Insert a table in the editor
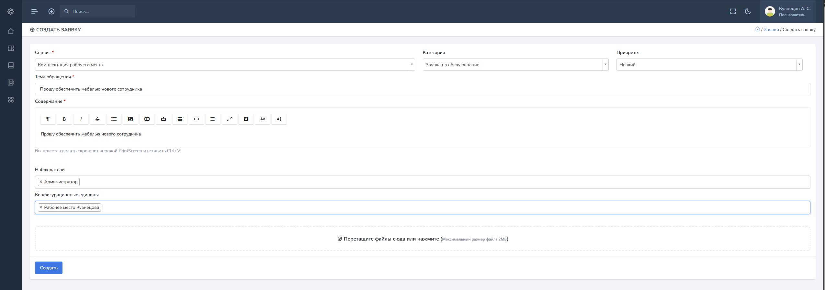Image resolution: width=825 pixels, height=290 pixels. click(180, 119)
